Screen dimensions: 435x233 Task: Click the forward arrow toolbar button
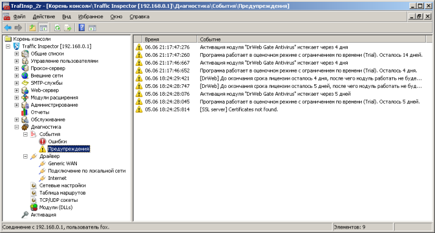pyautogui.click(x=18, y=27)
